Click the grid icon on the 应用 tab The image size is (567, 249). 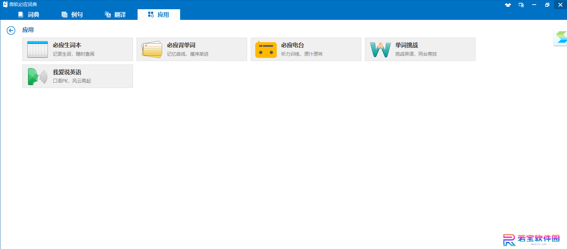pyautogui.click(x=151, y=15)
